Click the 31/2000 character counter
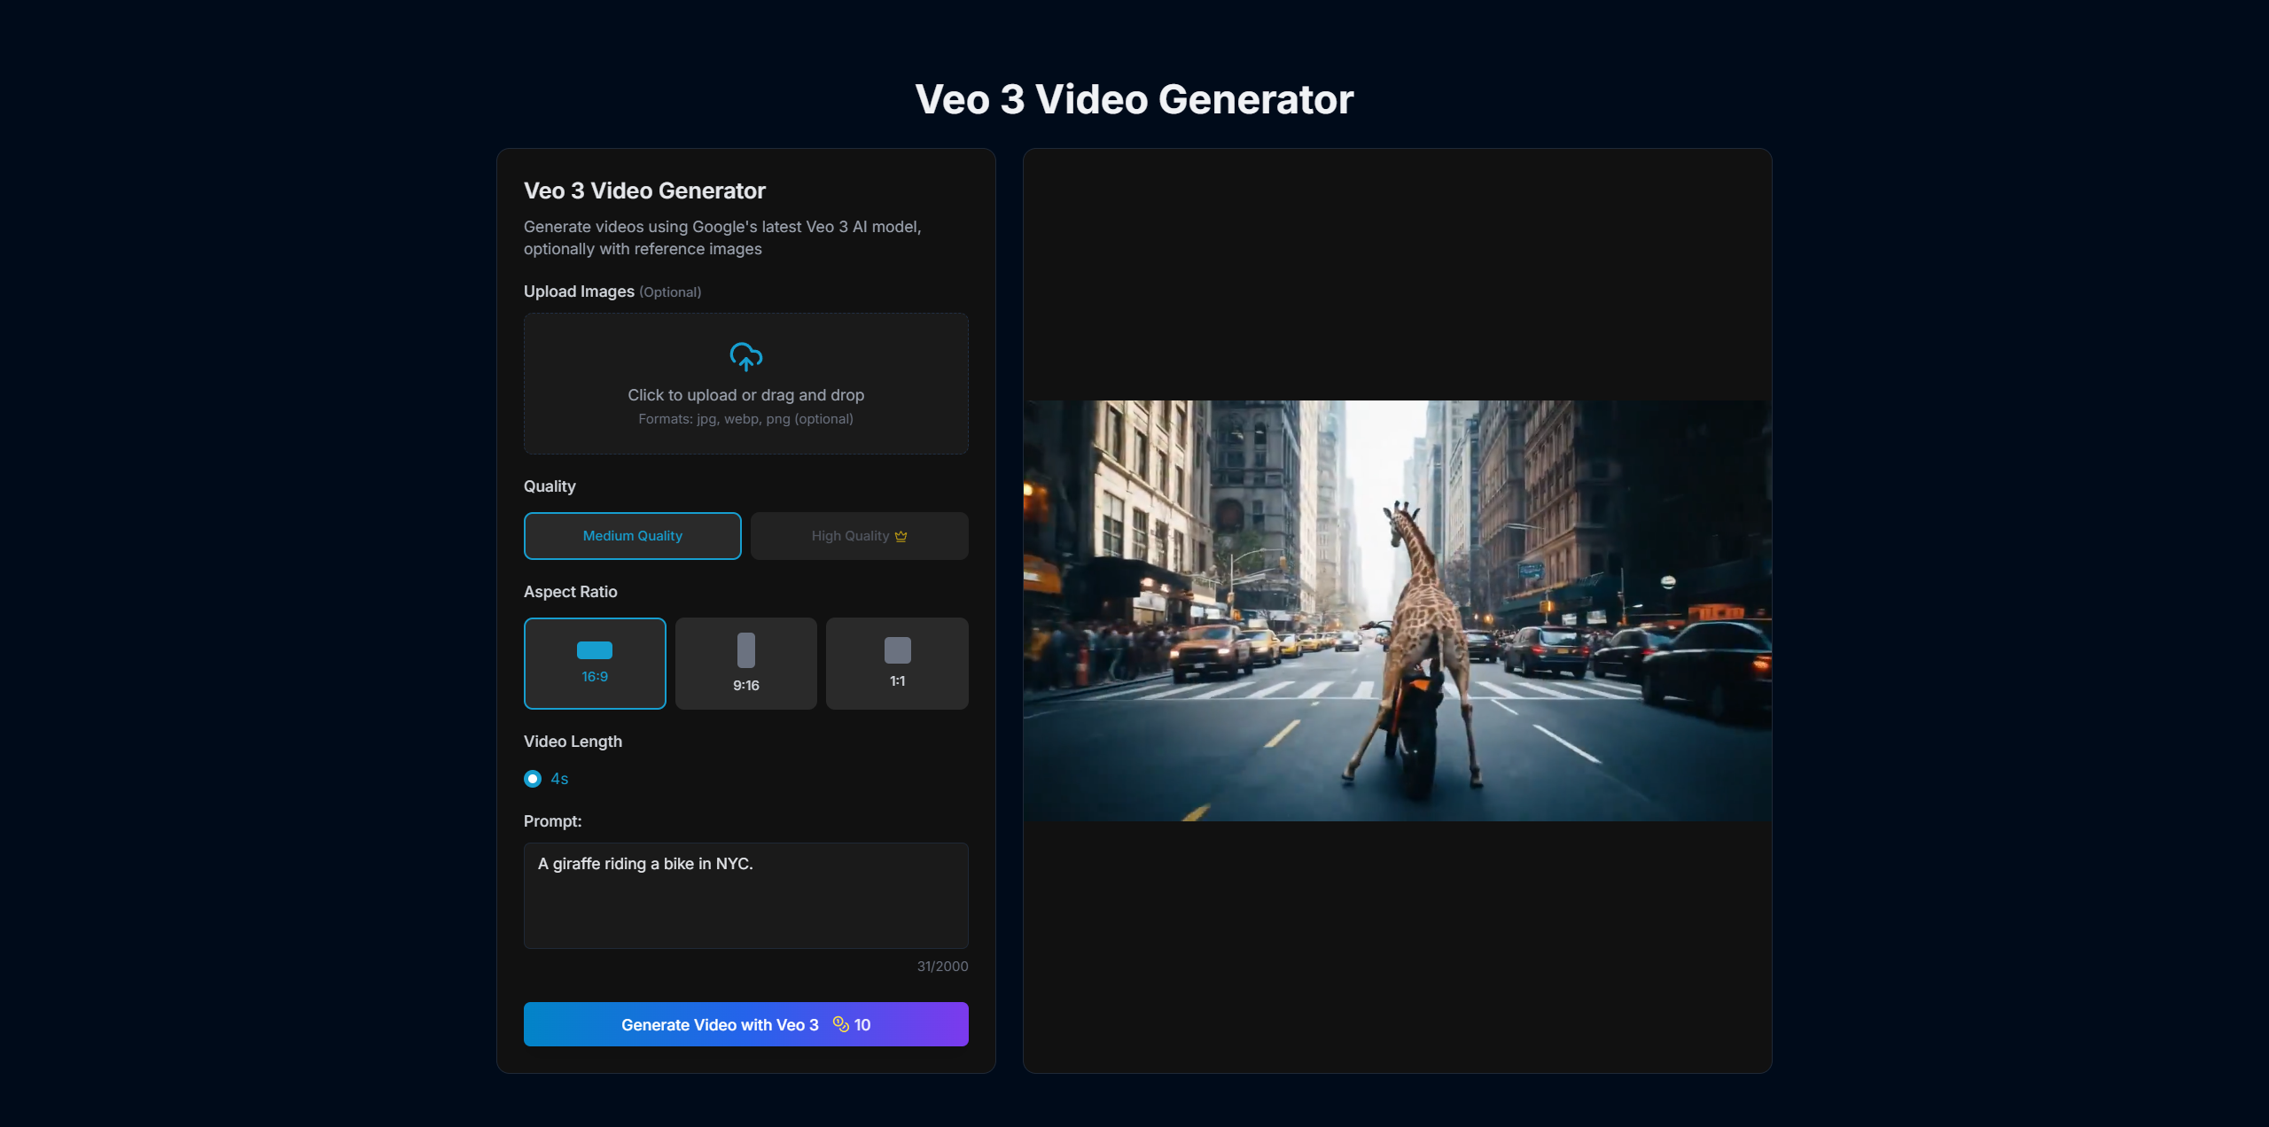The height and width of the screenshot is (1127, 2269). pos(942,967)
